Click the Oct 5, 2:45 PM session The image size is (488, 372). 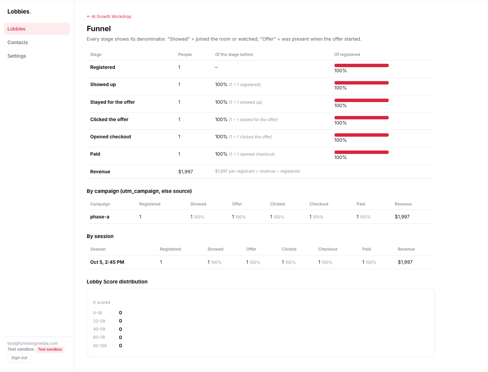point(107,262)
